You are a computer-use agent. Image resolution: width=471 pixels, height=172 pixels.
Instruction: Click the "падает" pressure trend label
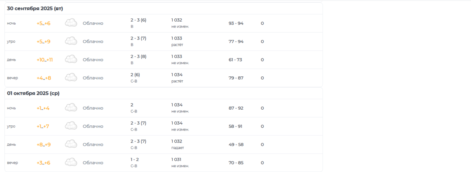[177, 148]
